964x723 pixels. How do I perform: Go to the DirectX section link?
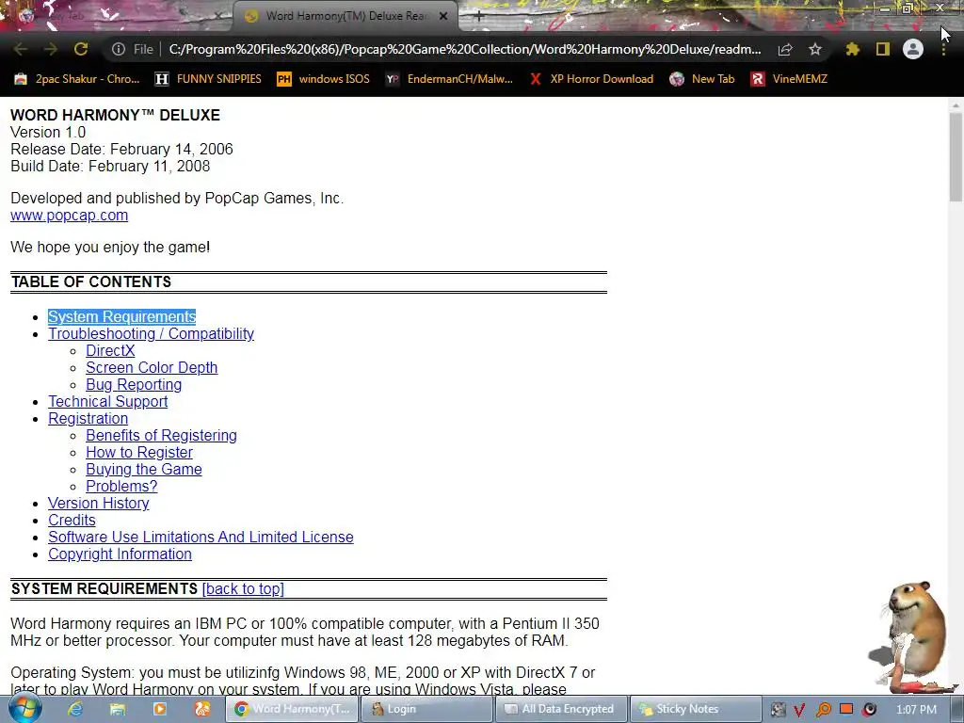(110, 350)
